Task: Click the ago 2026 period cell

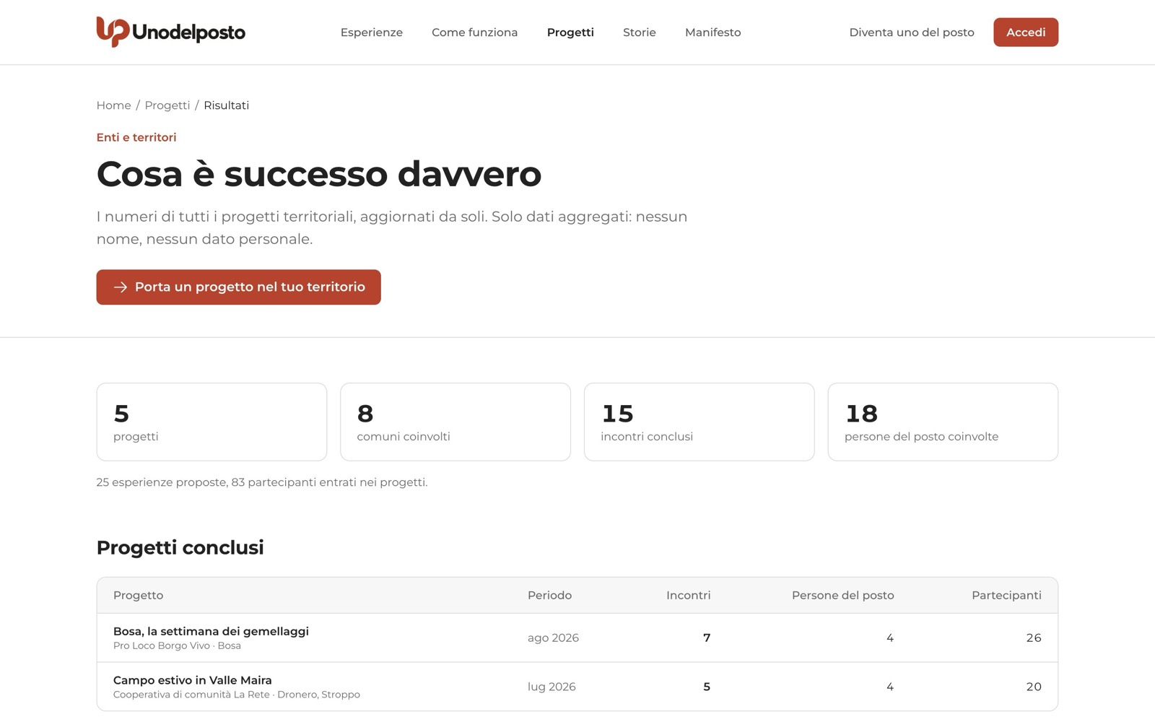Action: pyautogui.click(x=553, y=638)
